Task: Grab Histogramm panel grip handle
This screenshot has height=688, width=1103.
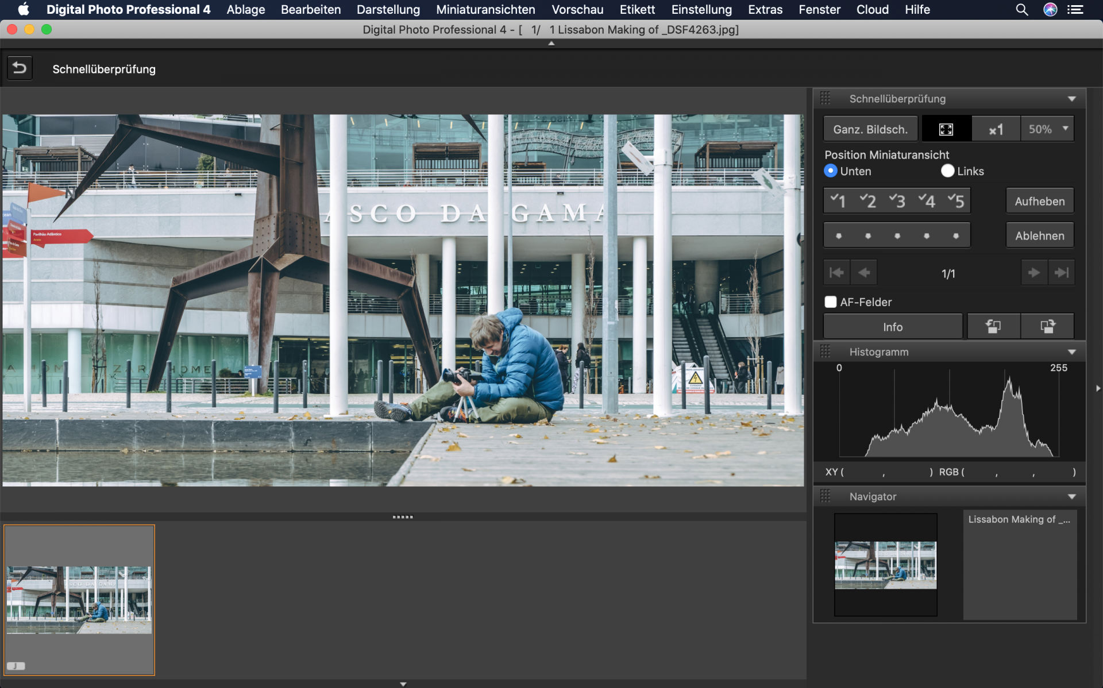Action: pyautogui.click(x=826, y=351)
